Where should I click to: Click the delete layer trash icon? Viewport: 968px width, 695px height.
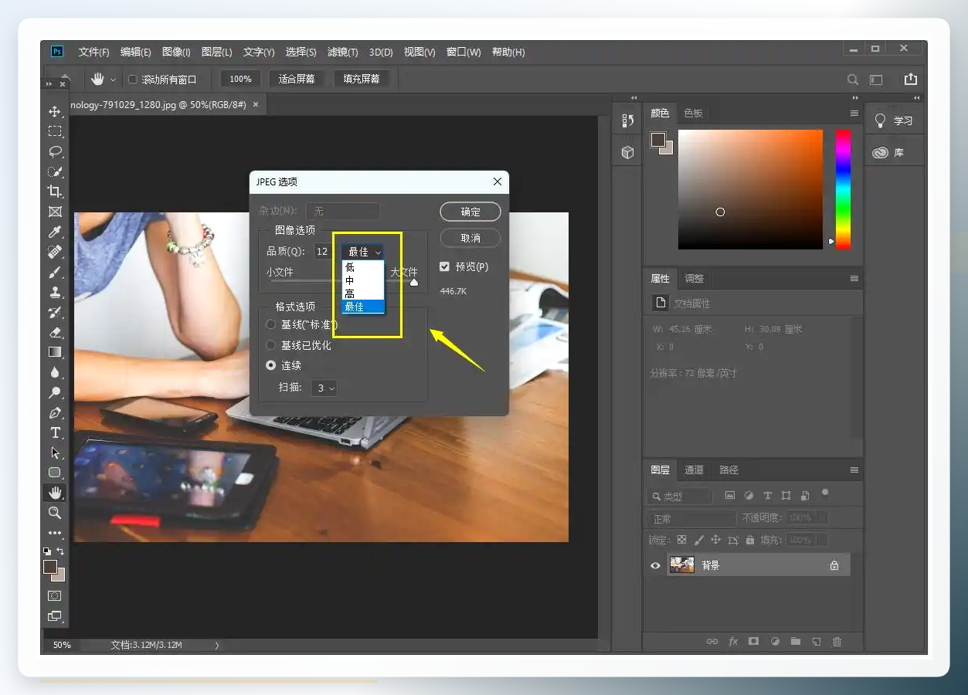[x=837, y=641]
